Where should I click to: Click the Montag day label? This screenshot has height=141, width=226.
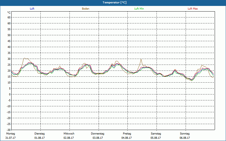11,134
